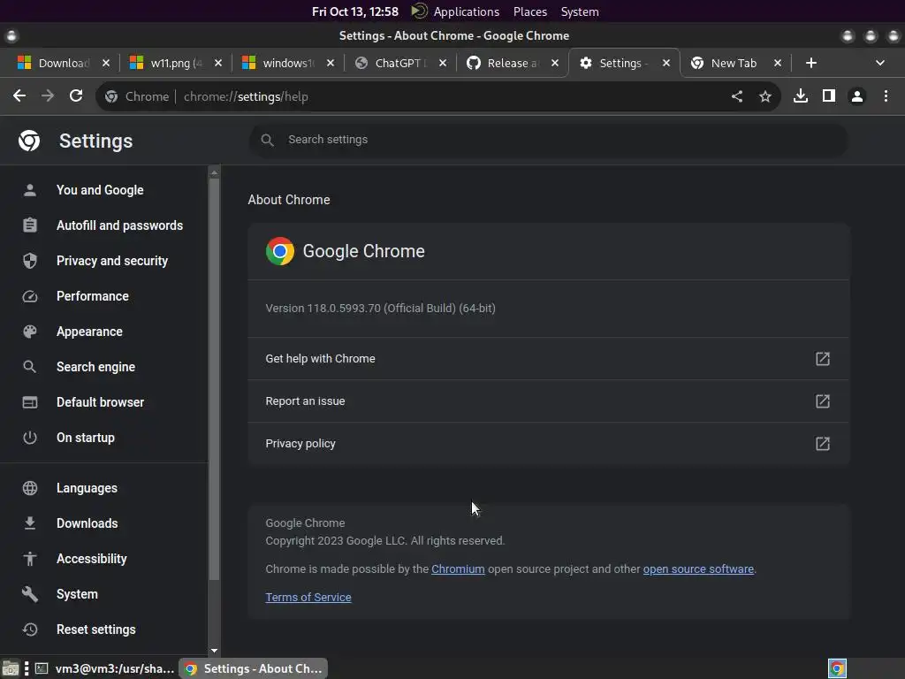The image size is (905, 679).
Task: Click the Search settings field
Action: (x=548, y=140)
